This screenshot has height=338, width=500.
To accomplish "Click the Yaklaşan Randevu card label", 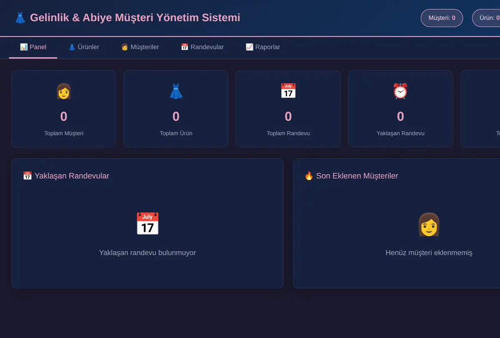I will (400, 133).
